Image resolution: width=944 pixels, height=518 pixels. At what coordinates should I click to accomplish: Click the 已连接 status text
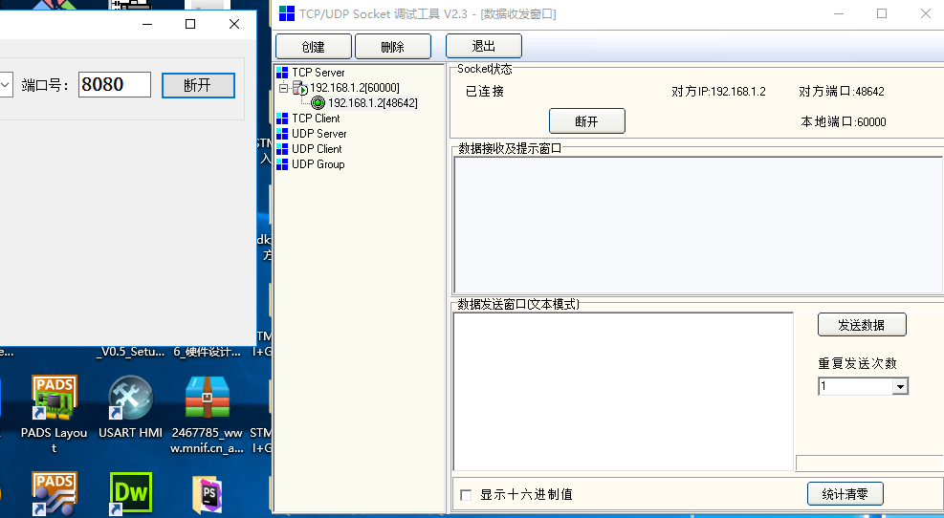pos(485,92)
